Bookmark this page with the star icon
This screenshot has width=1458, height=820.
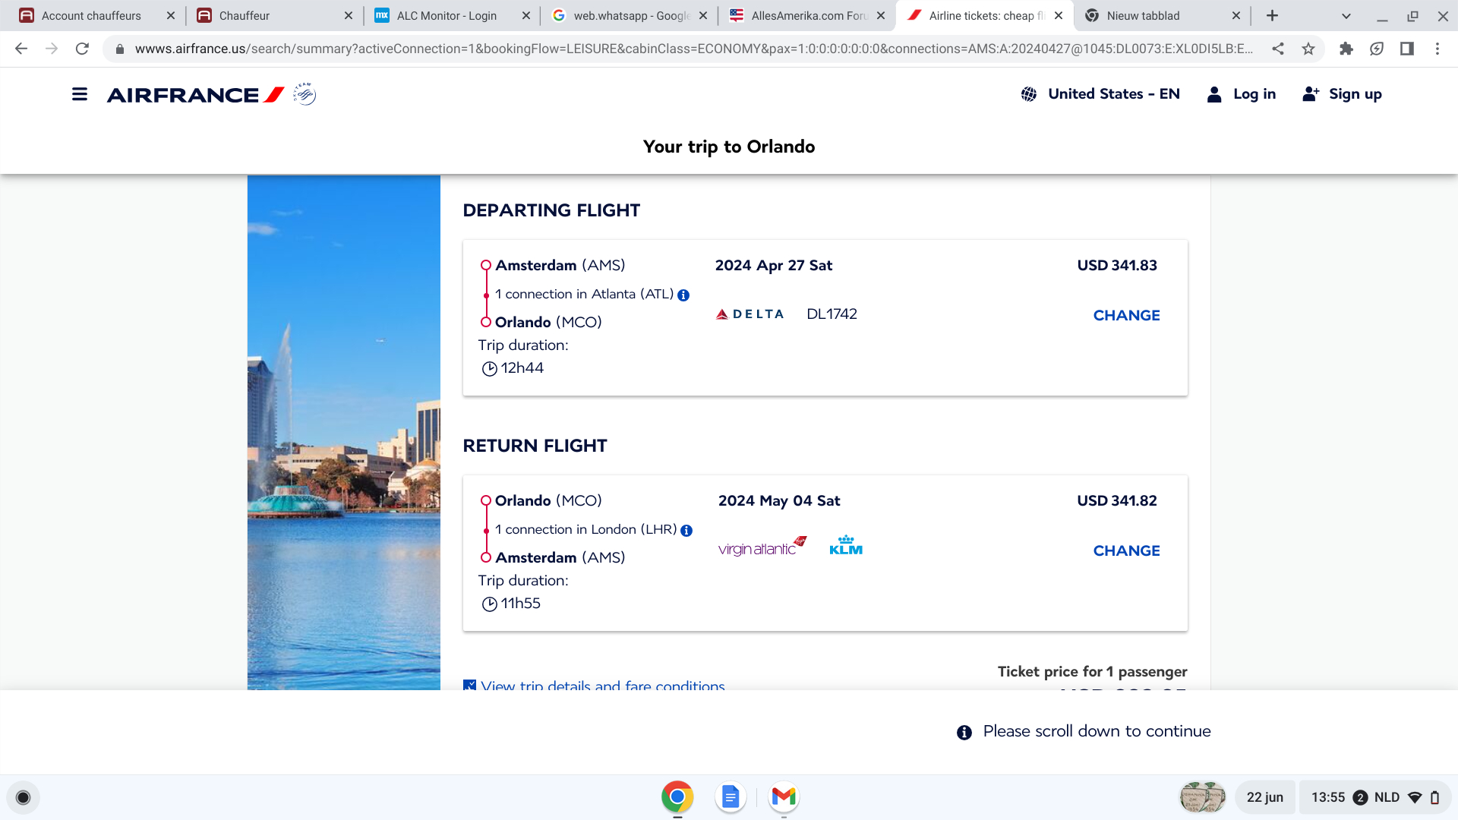1308,49
